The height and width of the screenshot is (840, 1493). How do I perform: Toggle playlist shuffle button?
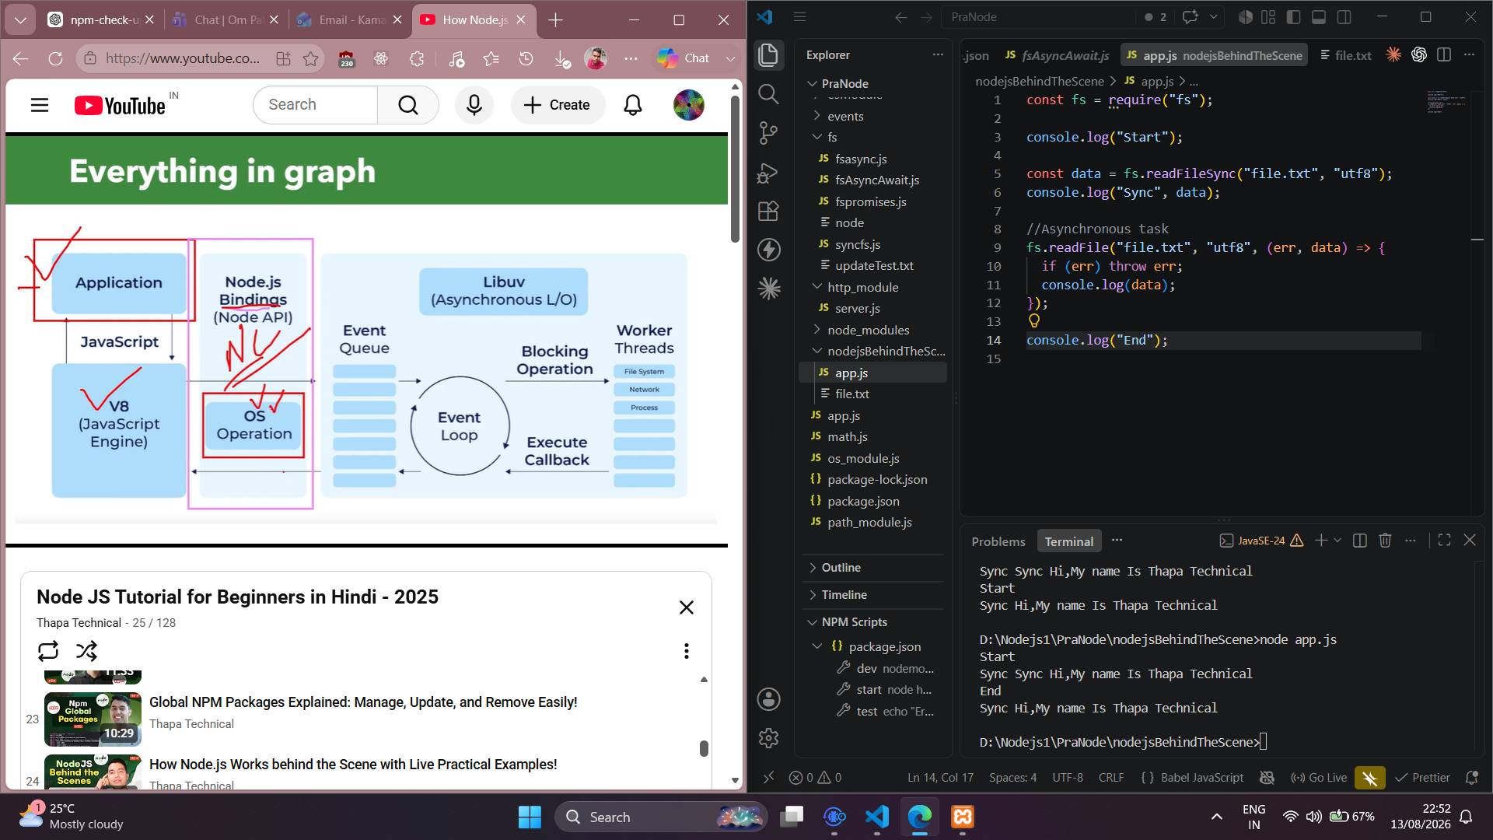pyautogui.click(x=86, y=650)
